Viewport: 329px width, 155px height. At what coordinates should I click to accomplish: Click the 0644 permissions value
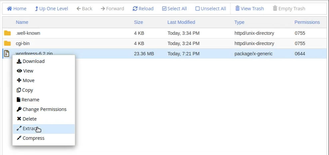tap(300, 54)
